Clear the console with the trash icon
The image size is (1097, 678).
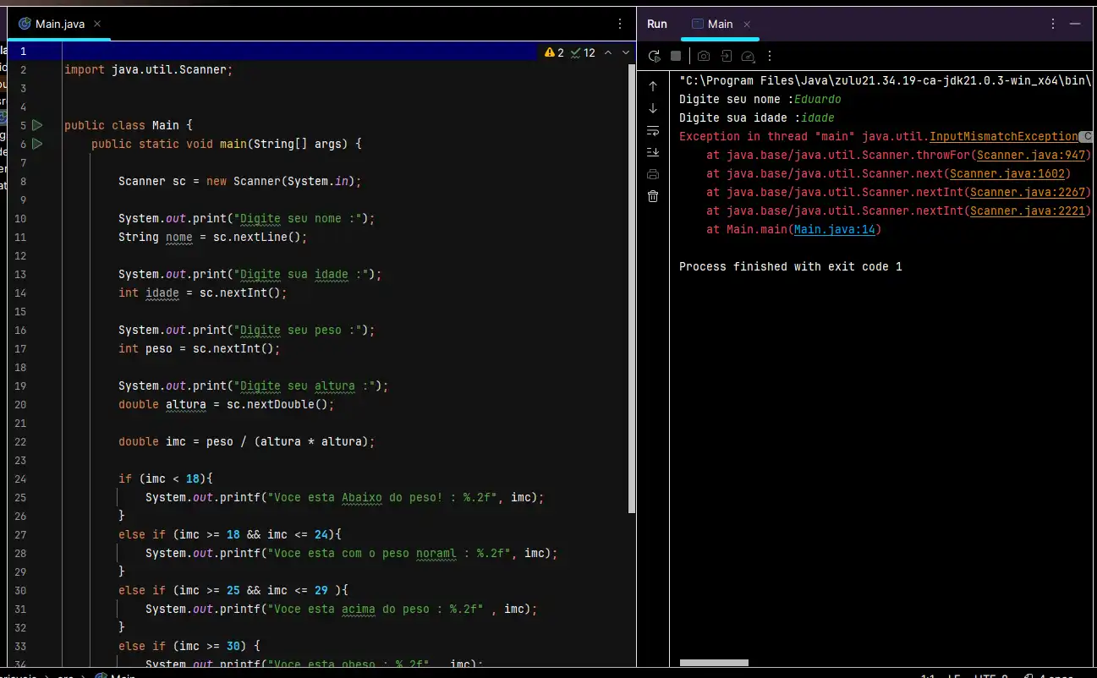(x=653, y=196)
